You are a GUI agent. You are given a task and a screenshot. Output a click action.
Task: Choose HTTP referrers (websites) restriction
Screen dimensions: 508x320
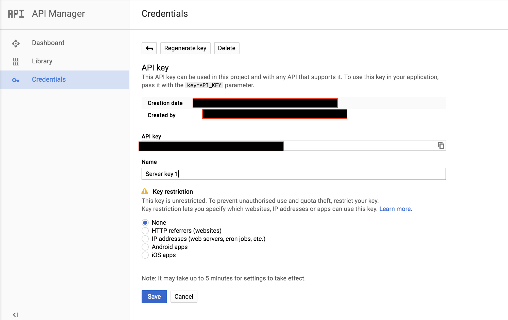145,231
